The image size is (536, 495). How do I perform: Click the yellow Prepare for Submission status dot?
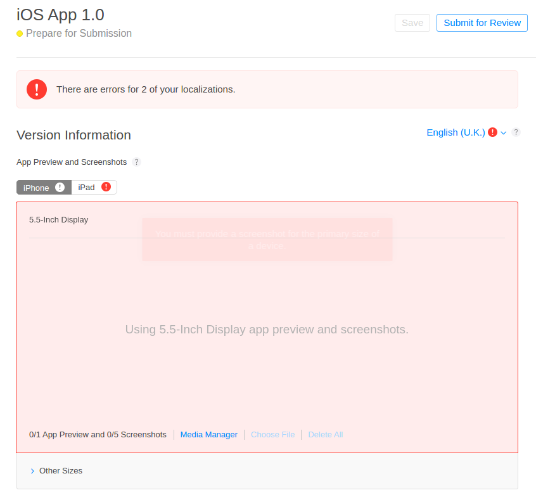pos(20,34)
